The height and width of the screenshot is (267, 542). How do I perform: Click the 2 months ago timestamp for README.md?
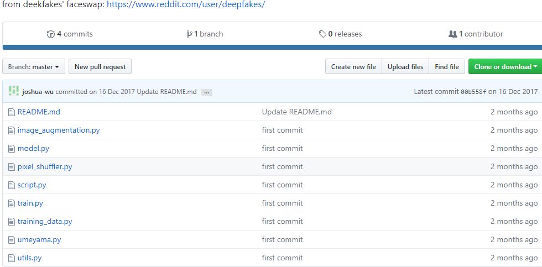514,112
